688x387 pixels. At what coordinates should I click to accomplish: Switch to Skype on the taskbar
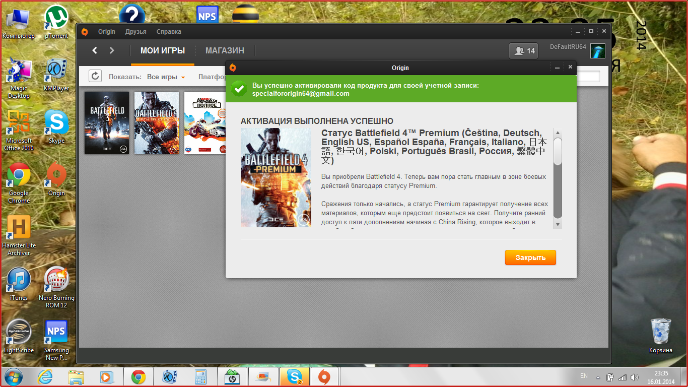pos(295,376)
